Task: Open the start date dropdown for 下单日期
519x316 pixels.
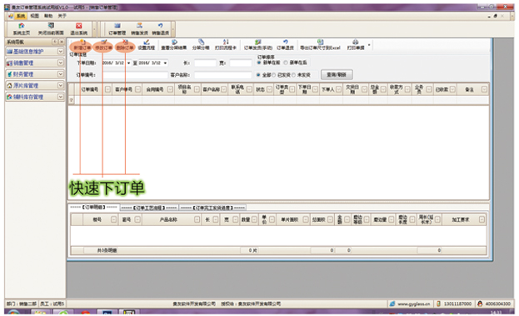Action: pos(129,63)
